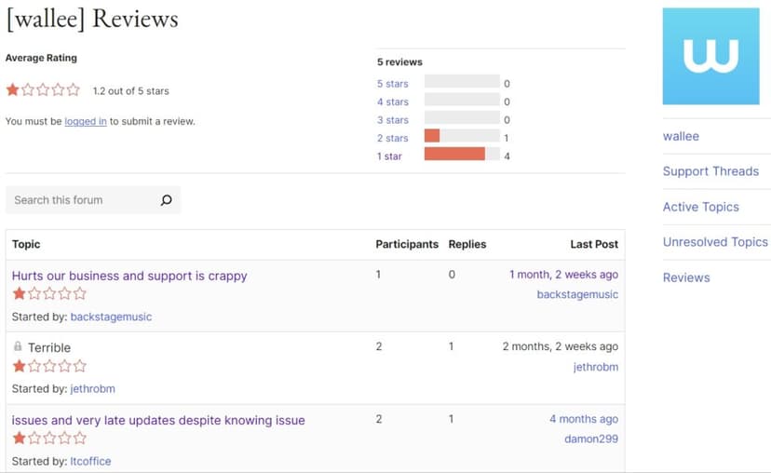This screenshot has width=771, height=473.
Task: Click the wallee plugin logo
Action: point(711,56)
